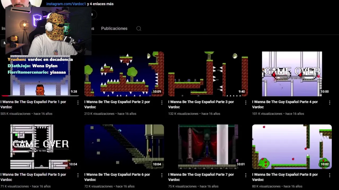Open options menu for Parte 6 video
The width and height of the screenshot is (339, 190).
tap(162, 175)
